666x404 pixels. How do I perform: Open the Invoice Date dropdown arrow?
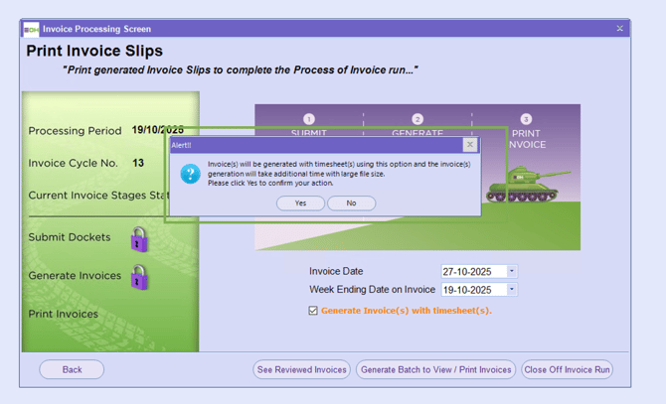click(x=512, y=272)
